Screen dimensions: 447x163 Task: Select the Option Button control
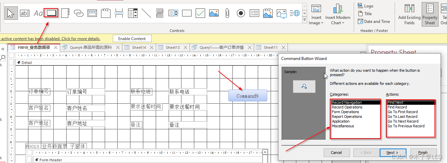[x=241, y=13]
